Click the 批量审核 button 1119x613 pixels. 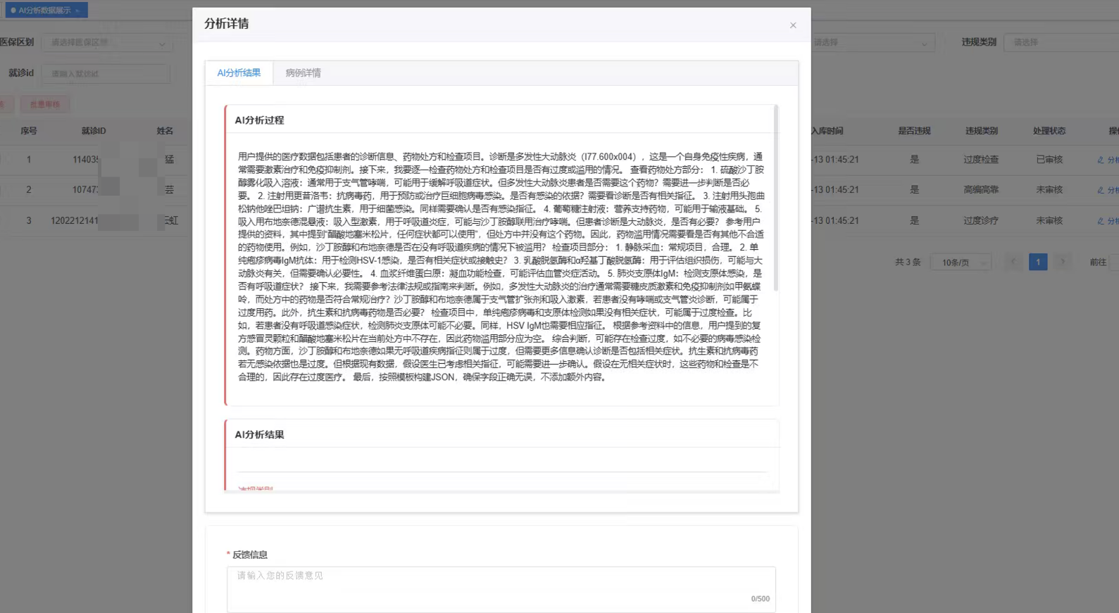[44, 104]
